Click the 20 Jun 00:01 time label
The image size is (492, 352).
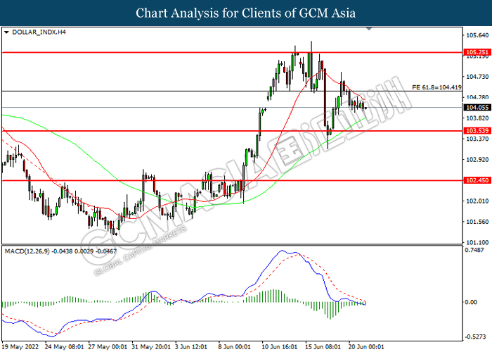[366, 346]
